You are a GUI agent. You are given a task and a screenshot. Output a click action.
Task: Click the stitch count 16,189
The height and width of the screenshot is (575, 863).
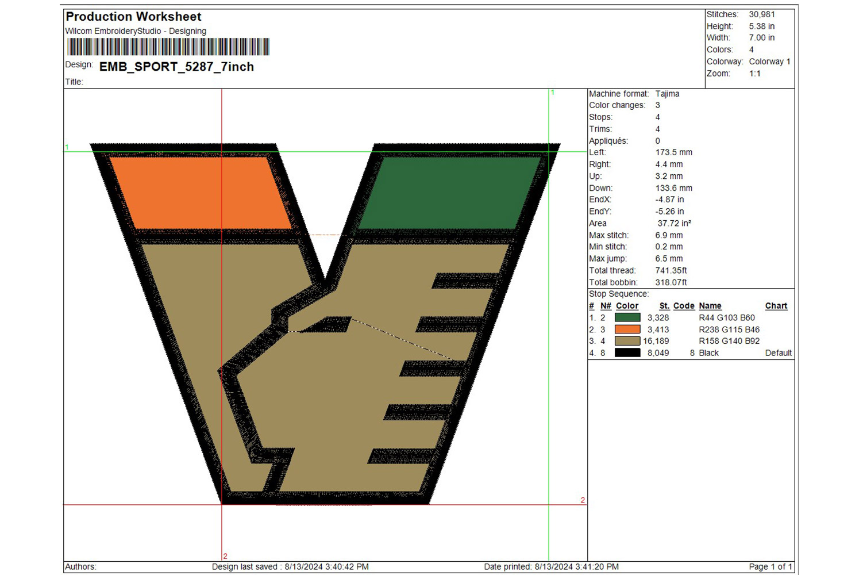tap(656, 341)
